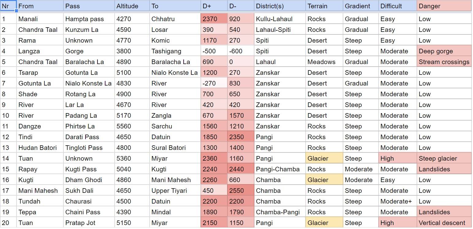Click the Altitude column header
The height and width of the screenshot is (229, 473).
click(132, 6)
